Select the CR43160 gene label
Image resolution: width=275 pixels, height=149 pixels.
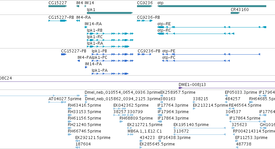(239, 9)
